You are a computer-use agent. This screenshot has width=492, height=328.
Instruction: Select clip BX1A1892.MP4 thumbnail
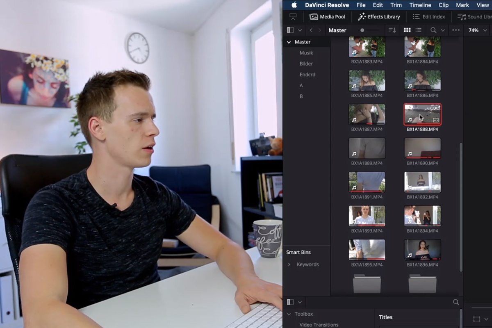point(423,182)
